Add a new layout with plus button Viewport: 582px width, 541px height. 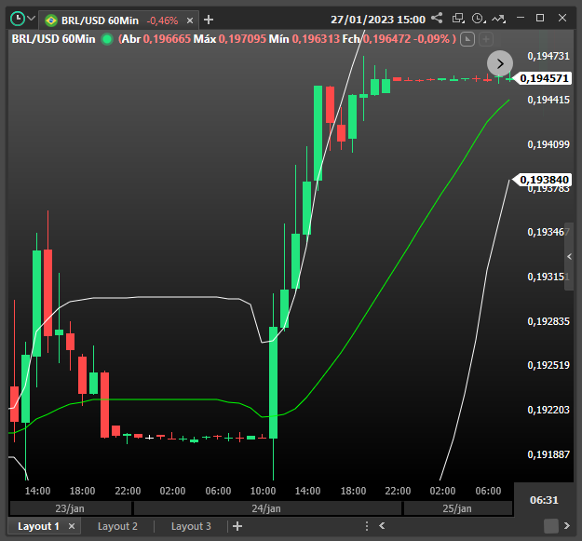(x=237, y=526)
